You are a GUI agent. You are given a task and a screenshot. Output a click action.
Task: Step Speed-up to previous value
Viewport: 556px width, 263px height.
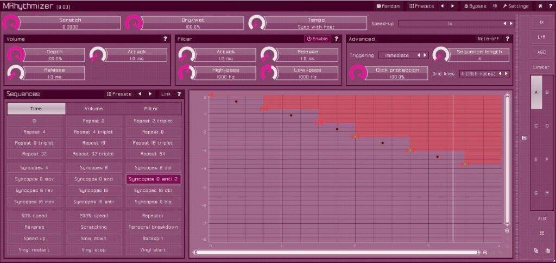coord(506,23)
